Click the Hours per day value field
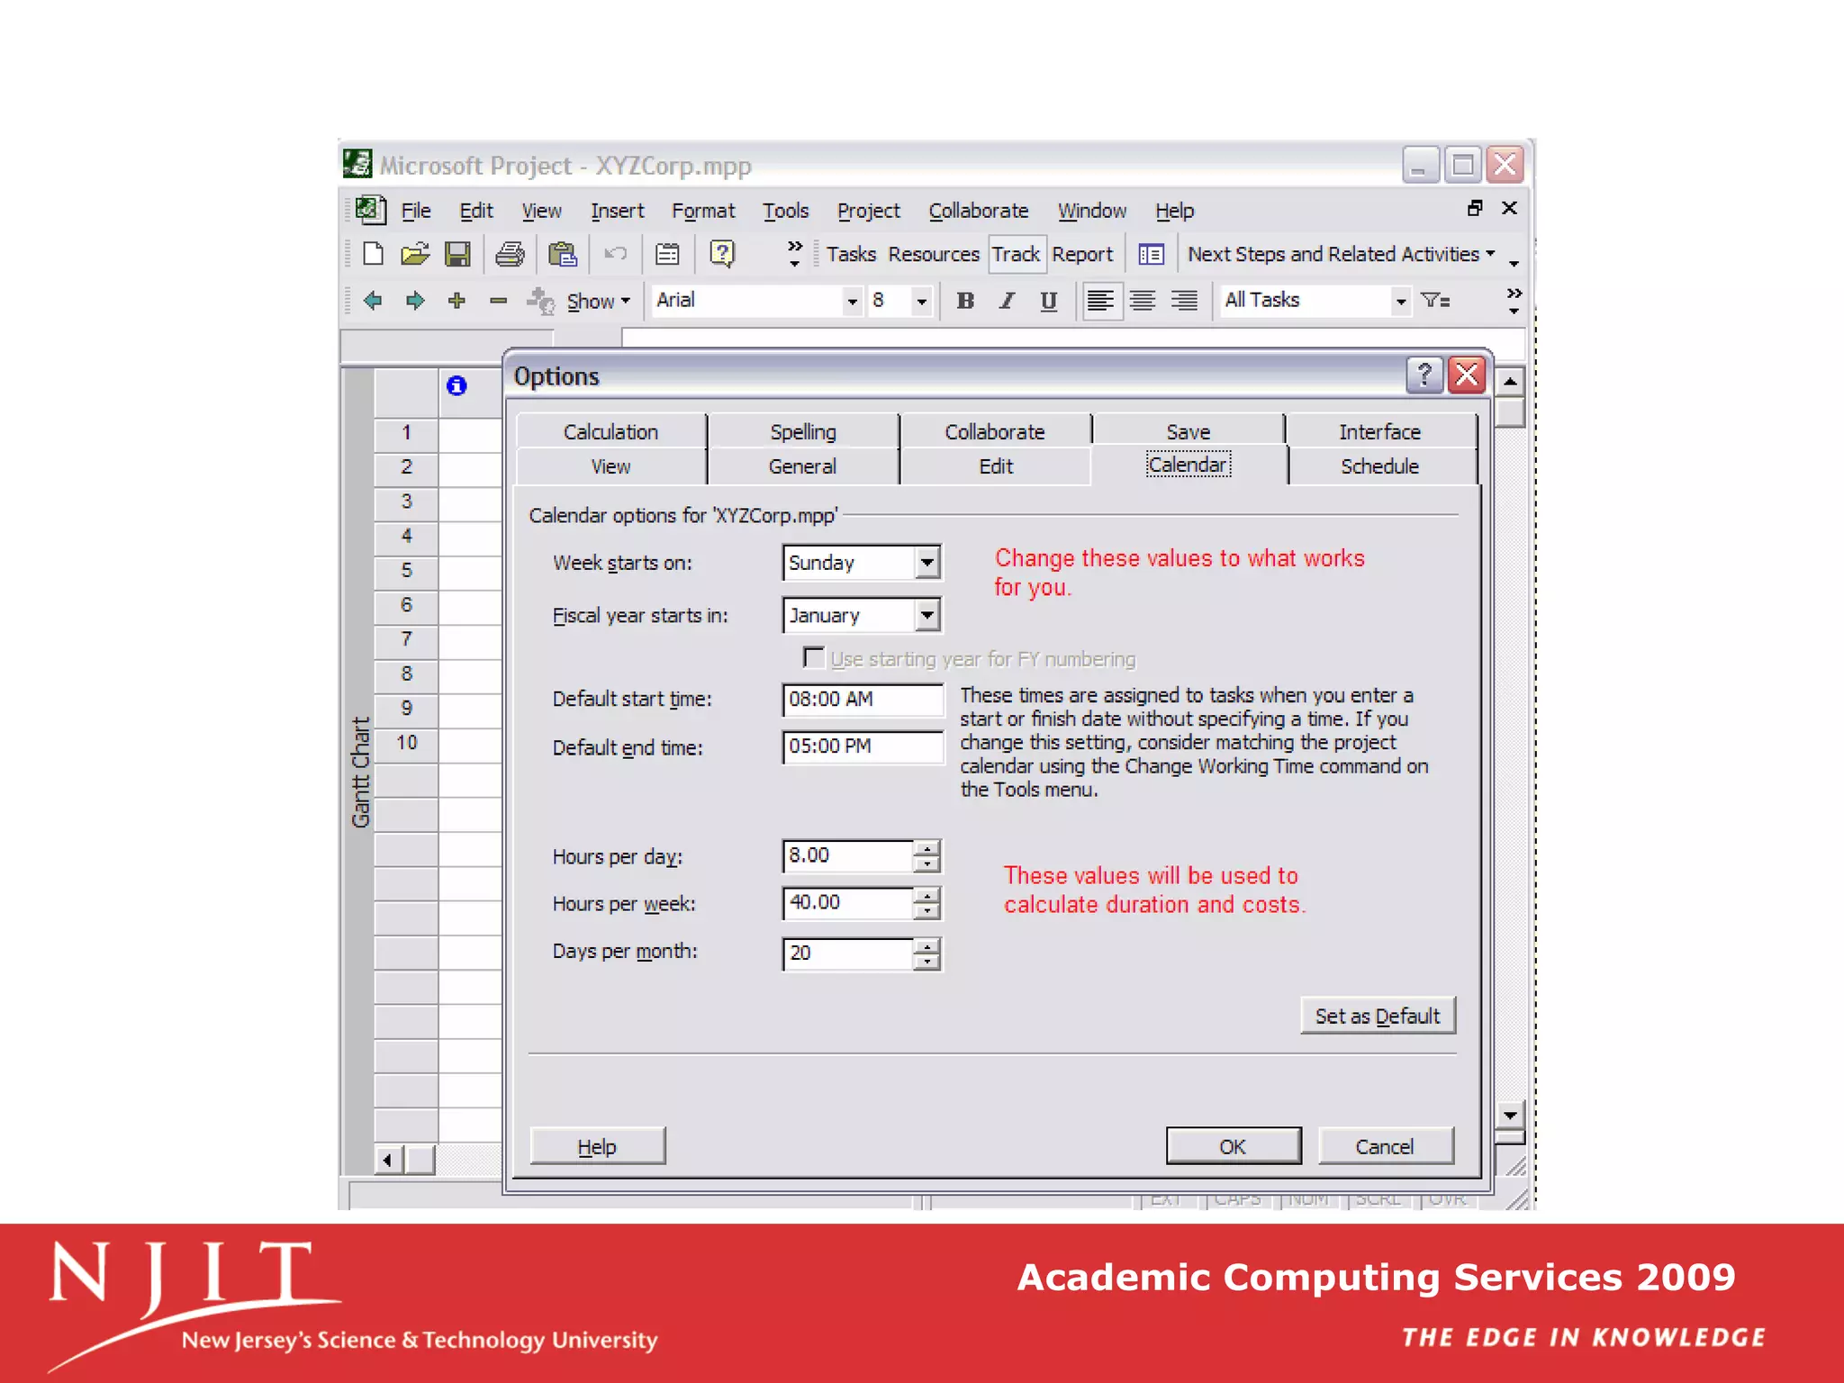 click(848, 855)
